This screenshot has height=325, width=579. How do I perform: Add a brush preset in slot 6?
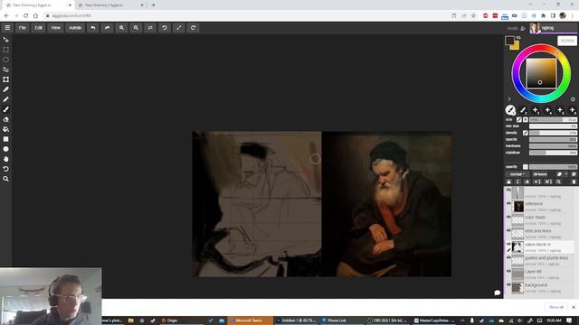point(573,110)
